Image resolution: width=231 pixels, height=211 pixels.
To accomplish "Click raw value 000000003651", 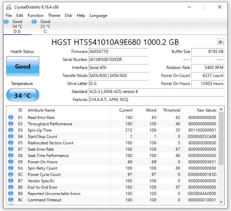I will [202, 162].
